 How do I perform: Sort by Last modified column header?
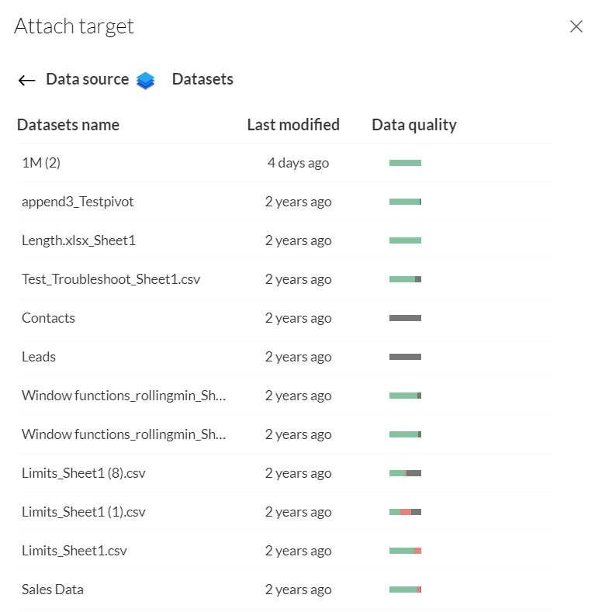tap(293, 125)
